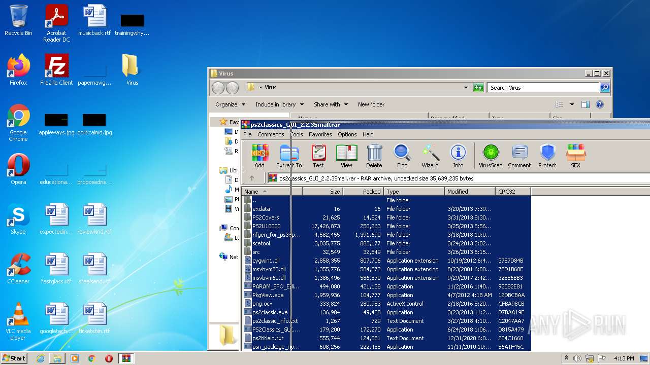Go up one folder level in WinRAR

(x=251, y=178)
